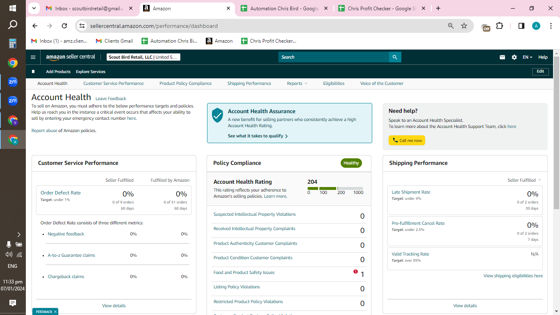
Task: Click the Account Health Assurance shield icon
Action: [x=217, y=115]
